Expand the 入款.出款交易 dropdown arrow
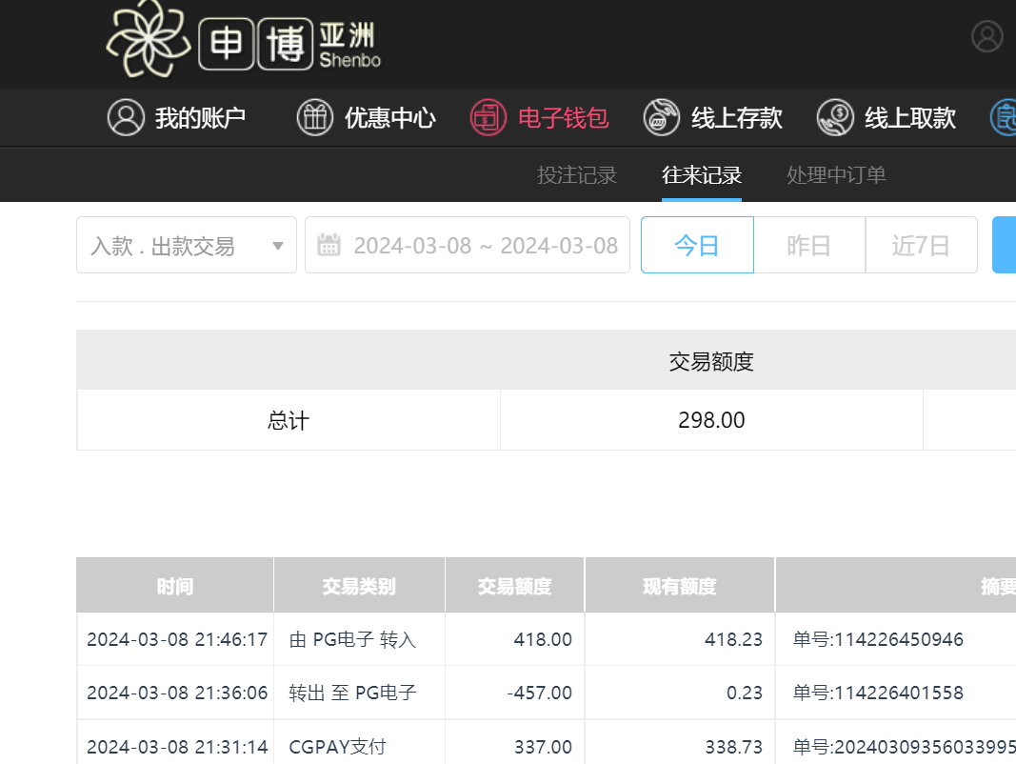Image resolution: width=1016 pixels, height=764 pixels. [x=278, y=246]
